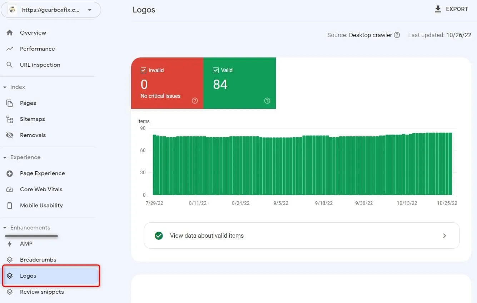
Task: Click the Page Experience label
Action: 43,173
